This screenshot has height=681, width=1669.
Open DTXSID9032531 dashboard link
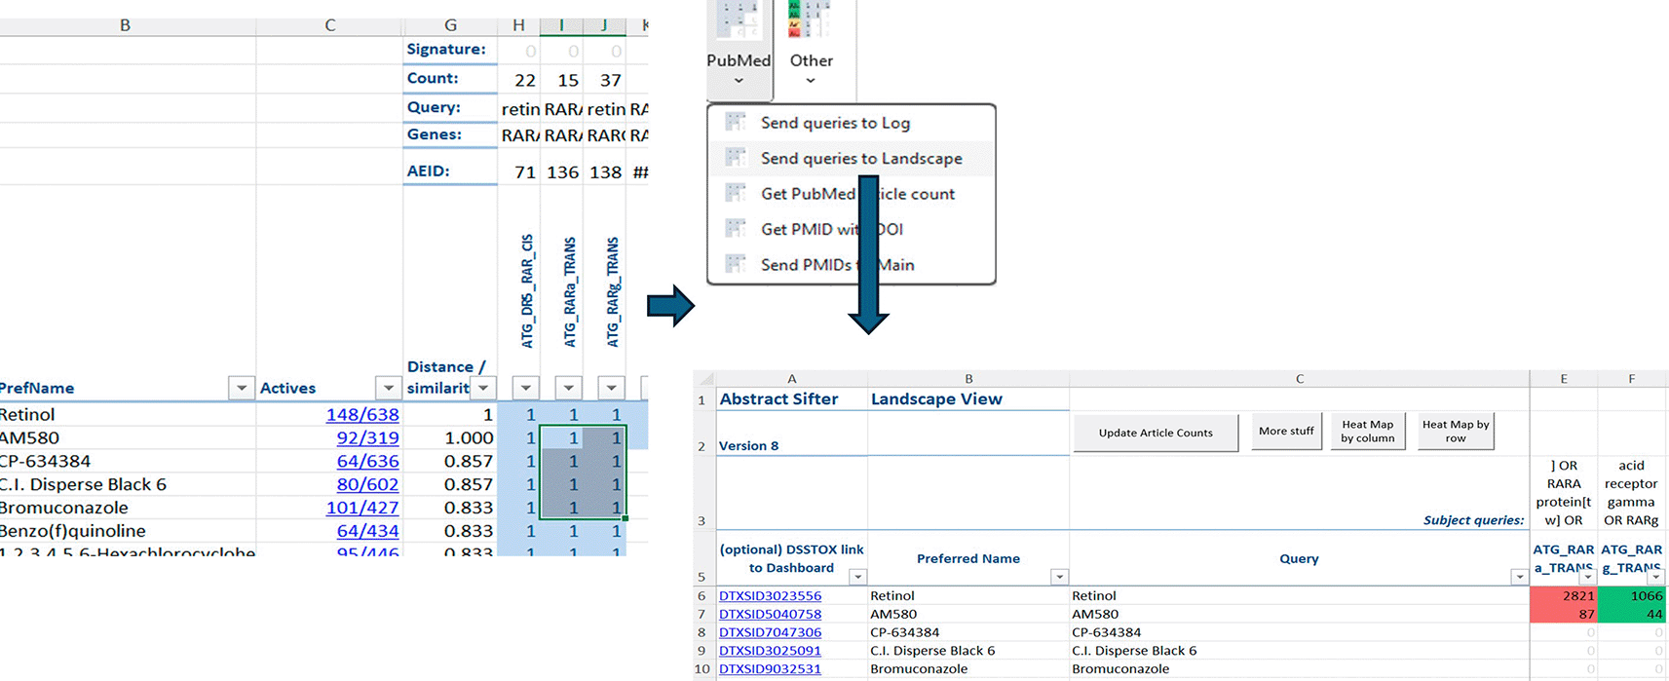pos(770,668)
